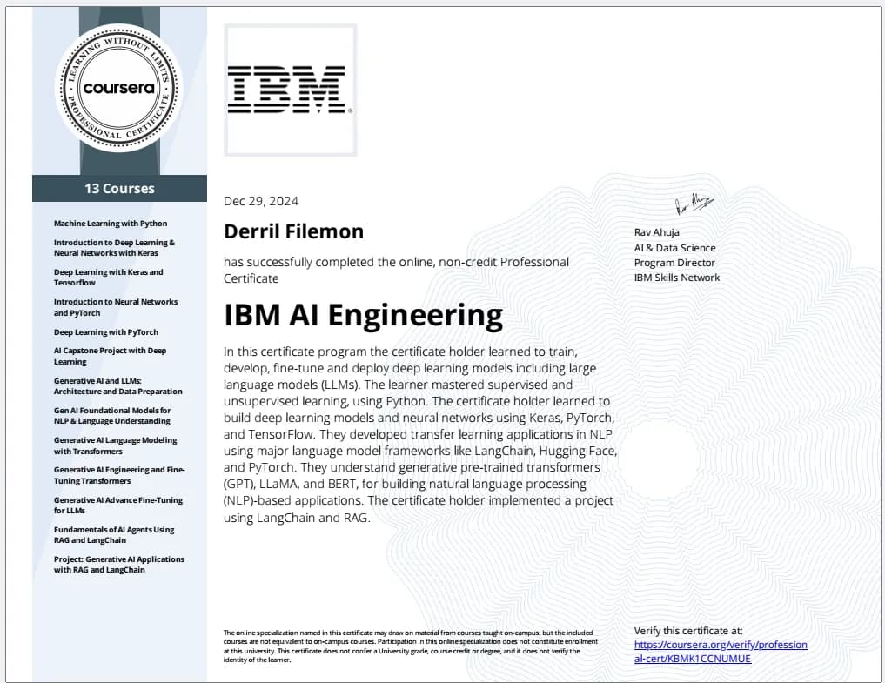Click 'Deep Learning with PyTorch' course
The width and height of the screenshot is (885, 683).
106,331
